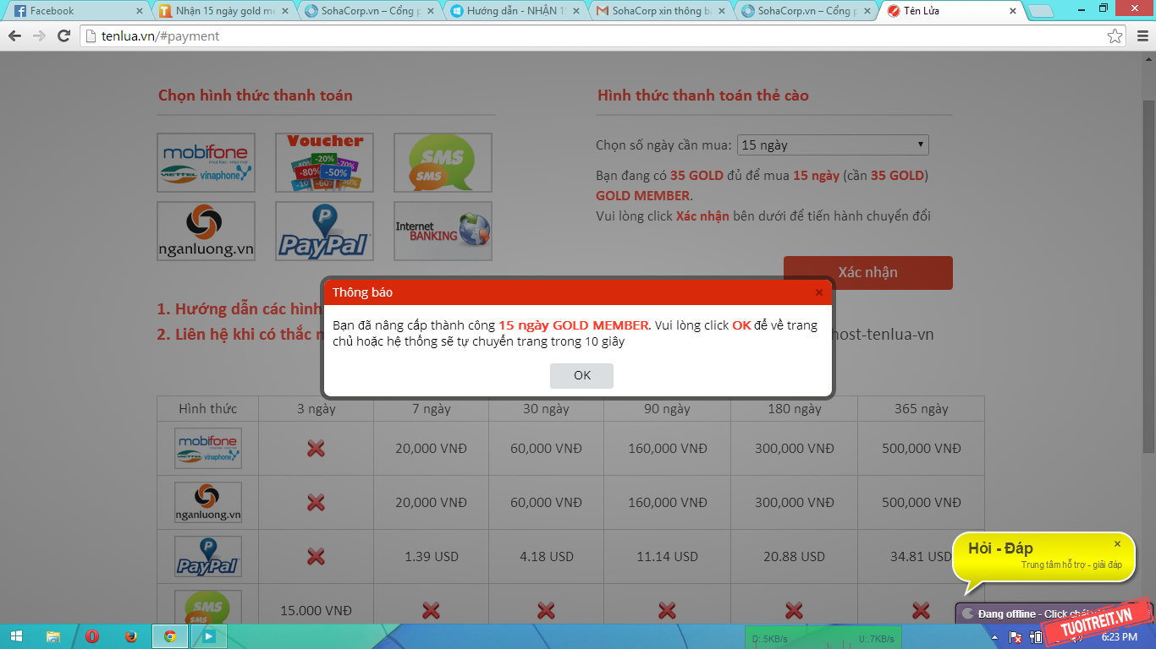Open the Đang offline chat bar
The width and height of the screenshot is (1156, 649).
coord(1007,614)
